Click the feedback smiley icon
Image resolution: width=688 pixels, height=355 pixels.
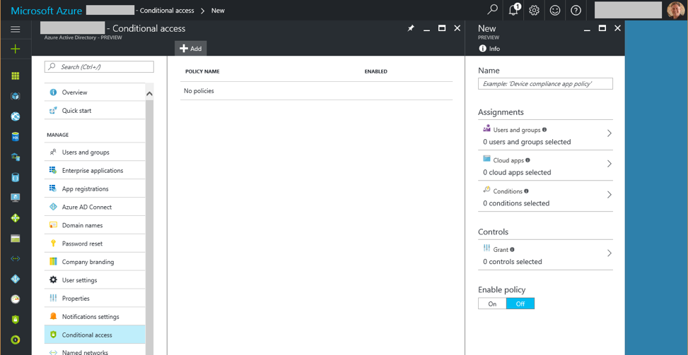coord(555,10)
